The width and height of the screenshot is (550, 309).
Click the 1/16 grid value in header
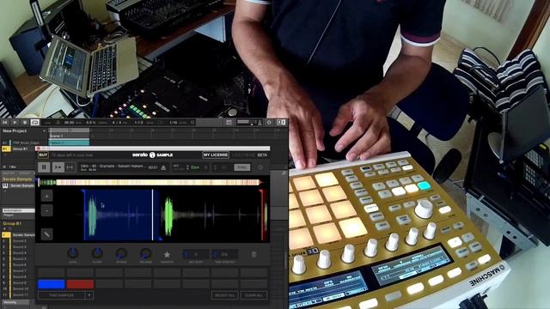click(174, 122)
